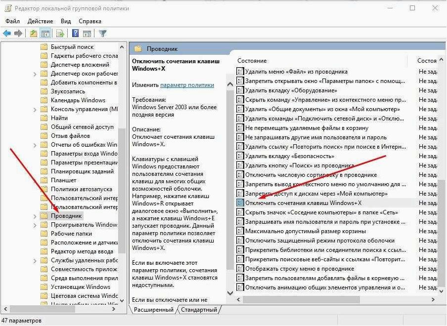Click the folder icon beside «Звукозапись»
Screen dimensions: 447x326
tap(44, 91)
